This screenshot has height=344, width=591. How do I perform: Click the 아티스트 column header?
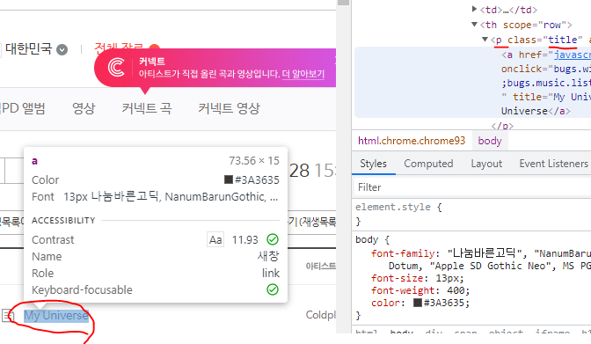[x=320, y=266]
